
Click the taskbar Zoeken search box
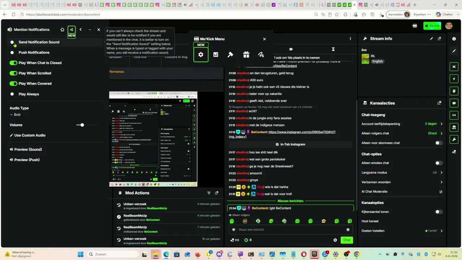point(113,254)
